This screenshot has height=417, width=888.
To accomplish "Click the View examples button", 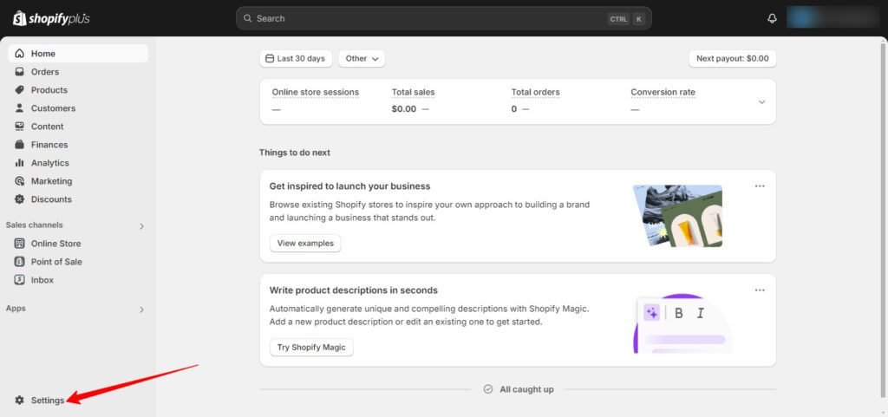I will [305, 244].
